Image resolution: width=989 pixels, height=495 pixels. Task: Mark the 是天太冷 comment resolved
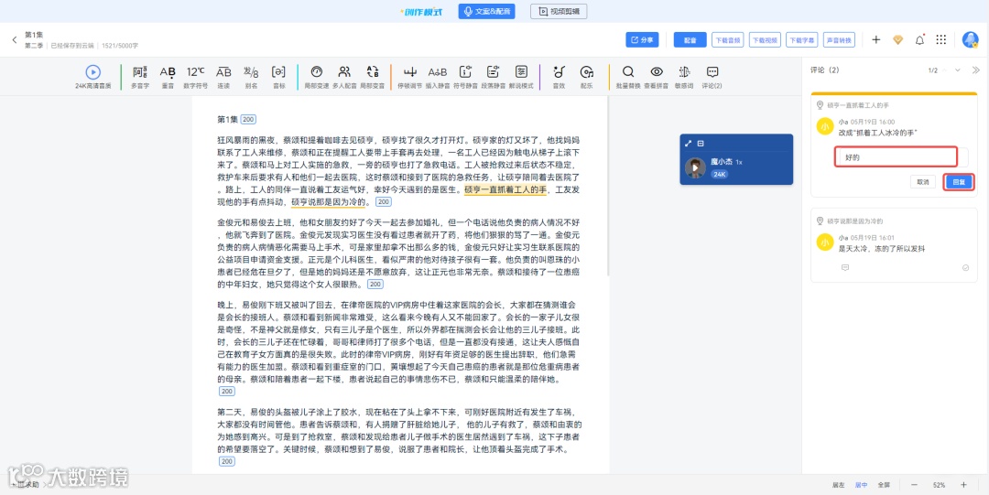click(x=966, y=267)
